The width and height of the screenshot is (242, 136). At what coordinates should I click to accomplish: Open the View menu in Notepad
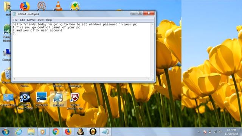[x=40, y=20]
